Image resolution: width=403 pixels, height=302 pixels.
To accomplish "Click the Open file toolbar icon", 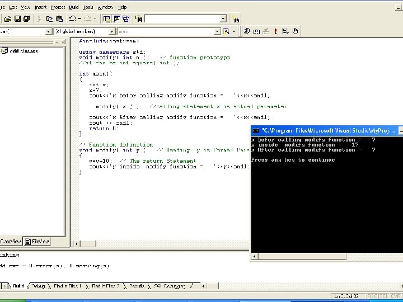I will (7, 18).
